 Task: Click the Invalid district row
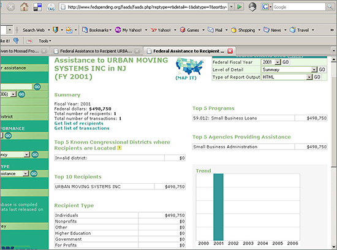(x=119, y=158)
